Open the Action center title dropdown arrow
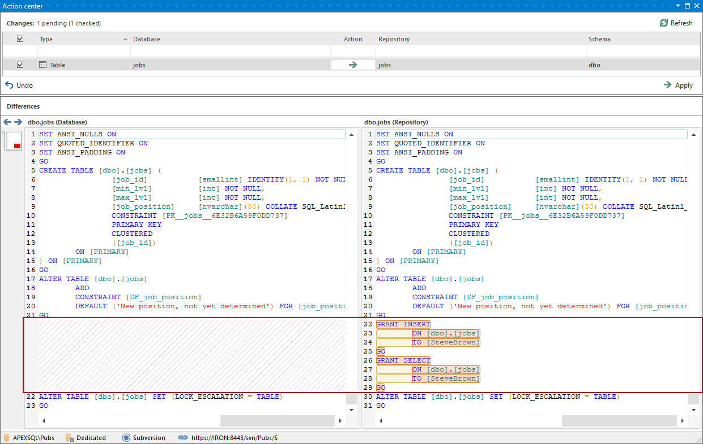Viewport: 703px width, 444px height. [x=679, y=6]
